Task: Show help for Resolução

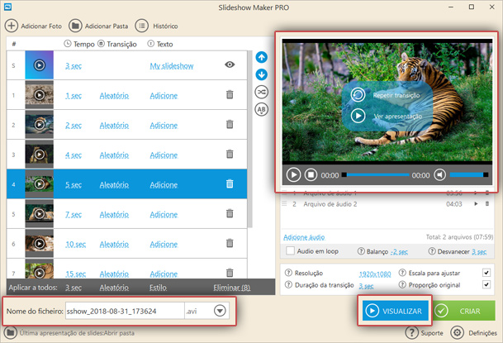Action: tap(288, 273)
